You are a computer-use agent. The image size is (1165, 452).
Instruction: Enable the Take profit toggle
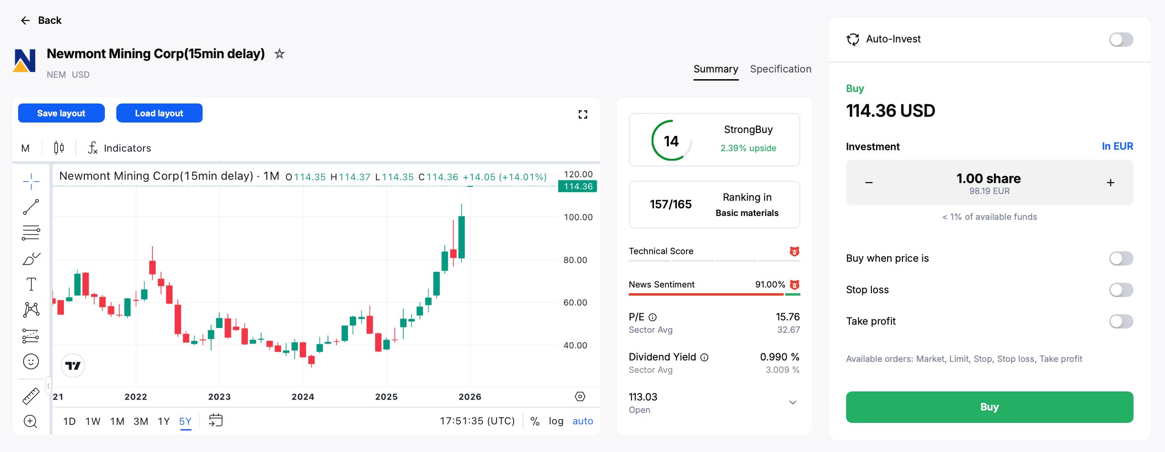(x=1121, y=321)
